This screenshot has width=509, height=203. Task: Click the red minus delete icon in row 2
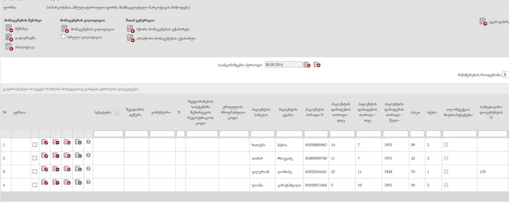[x=56, y=156]
